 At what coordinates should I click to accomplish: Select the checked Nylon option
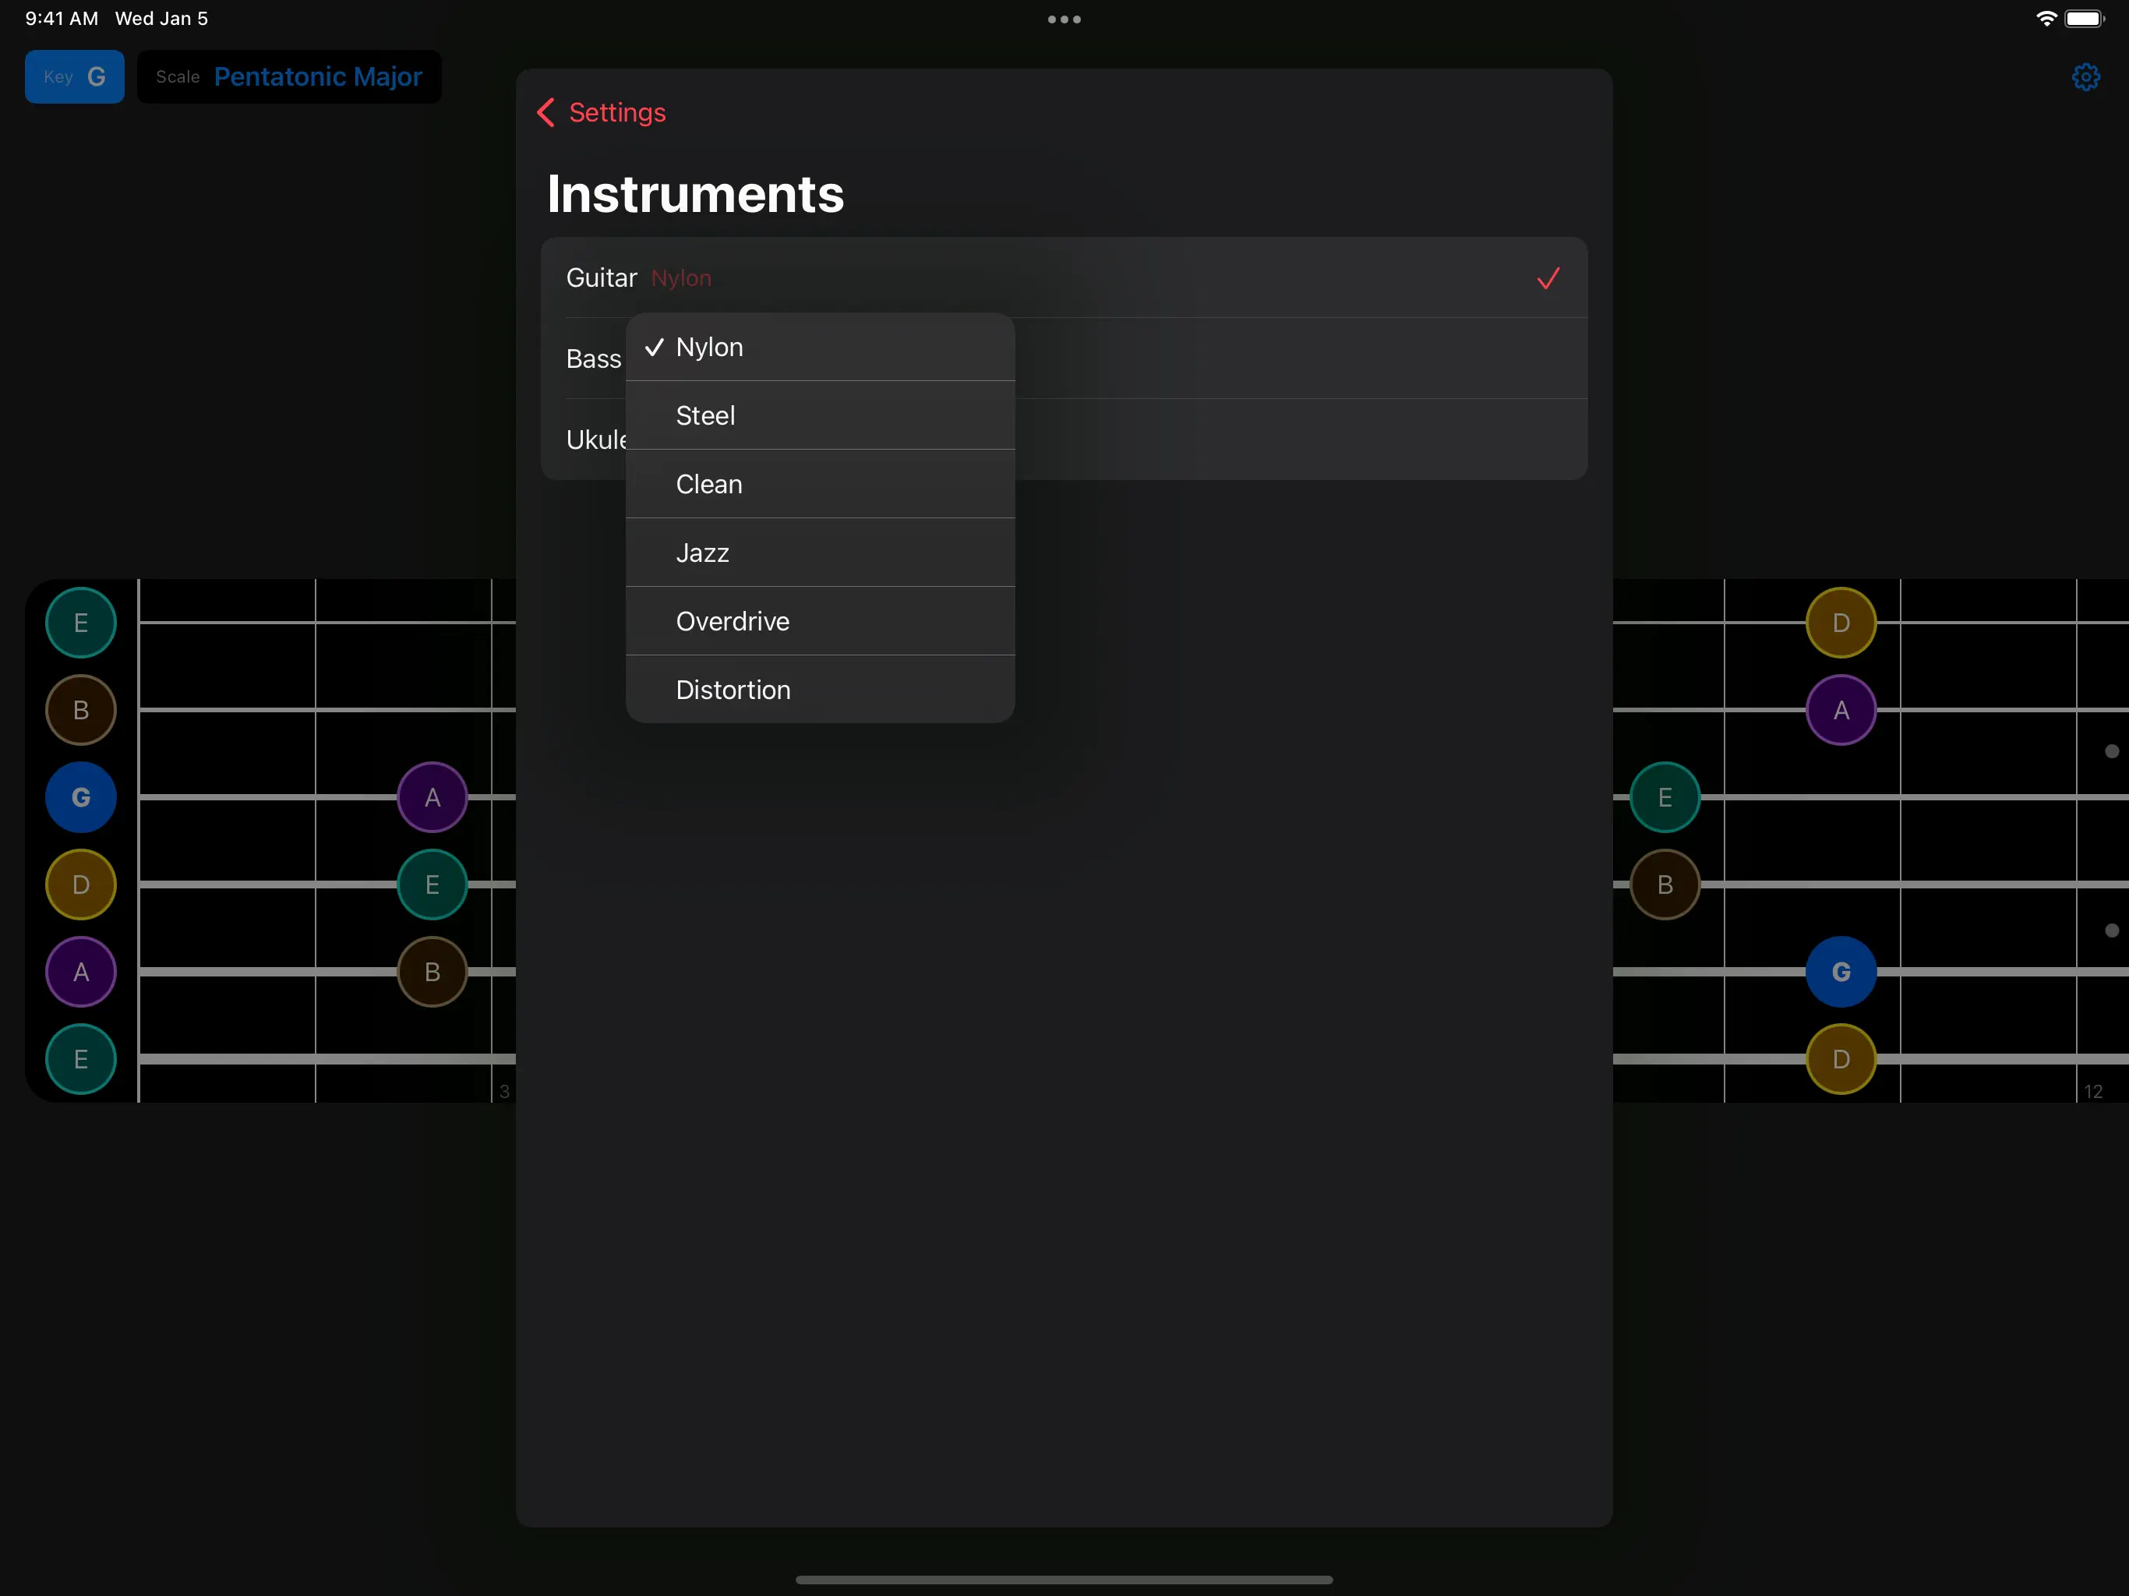[709, 348]
